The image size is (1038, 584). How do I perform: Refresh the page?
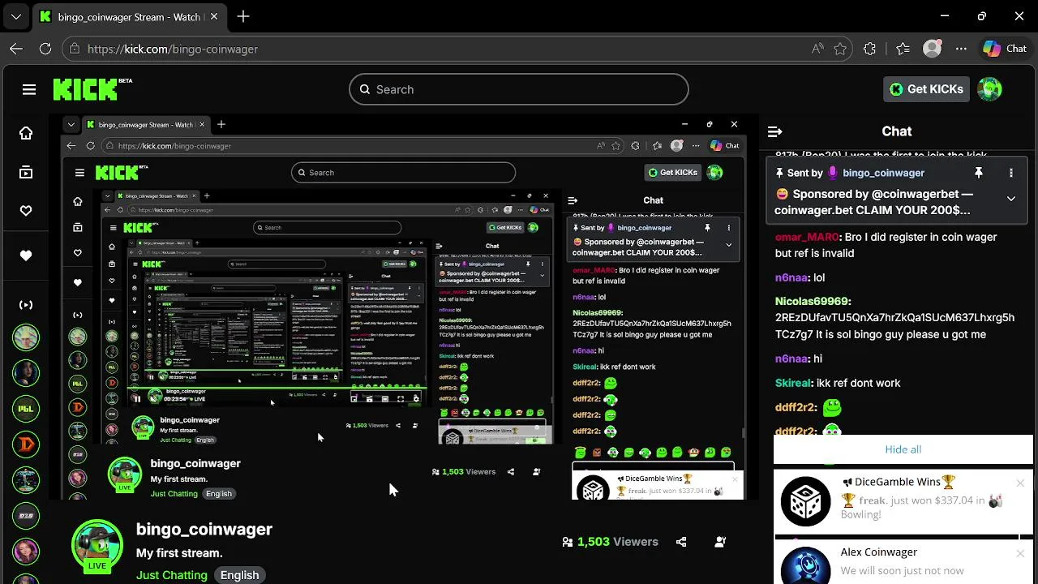pos(45,49)
